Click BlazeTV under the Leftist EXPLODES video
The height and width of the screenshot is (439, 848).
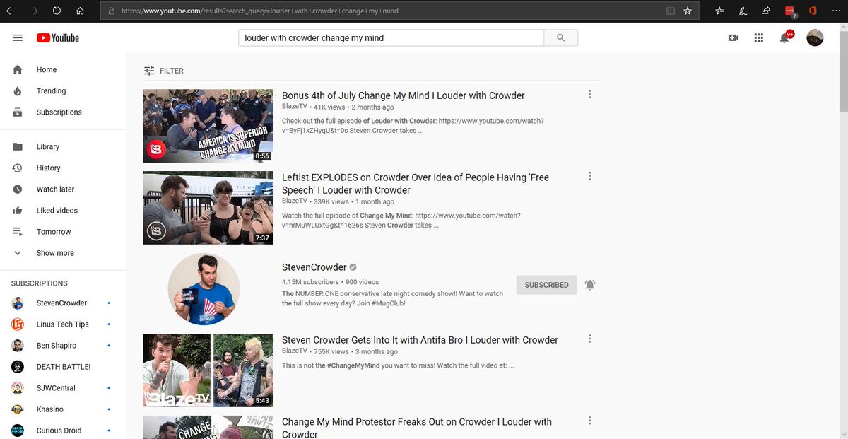(x=295, y=201)
